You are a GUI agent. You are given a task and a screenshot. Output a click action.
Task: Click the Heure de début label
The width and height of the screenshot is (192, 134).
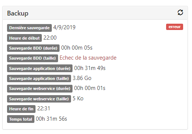point(24,38)
